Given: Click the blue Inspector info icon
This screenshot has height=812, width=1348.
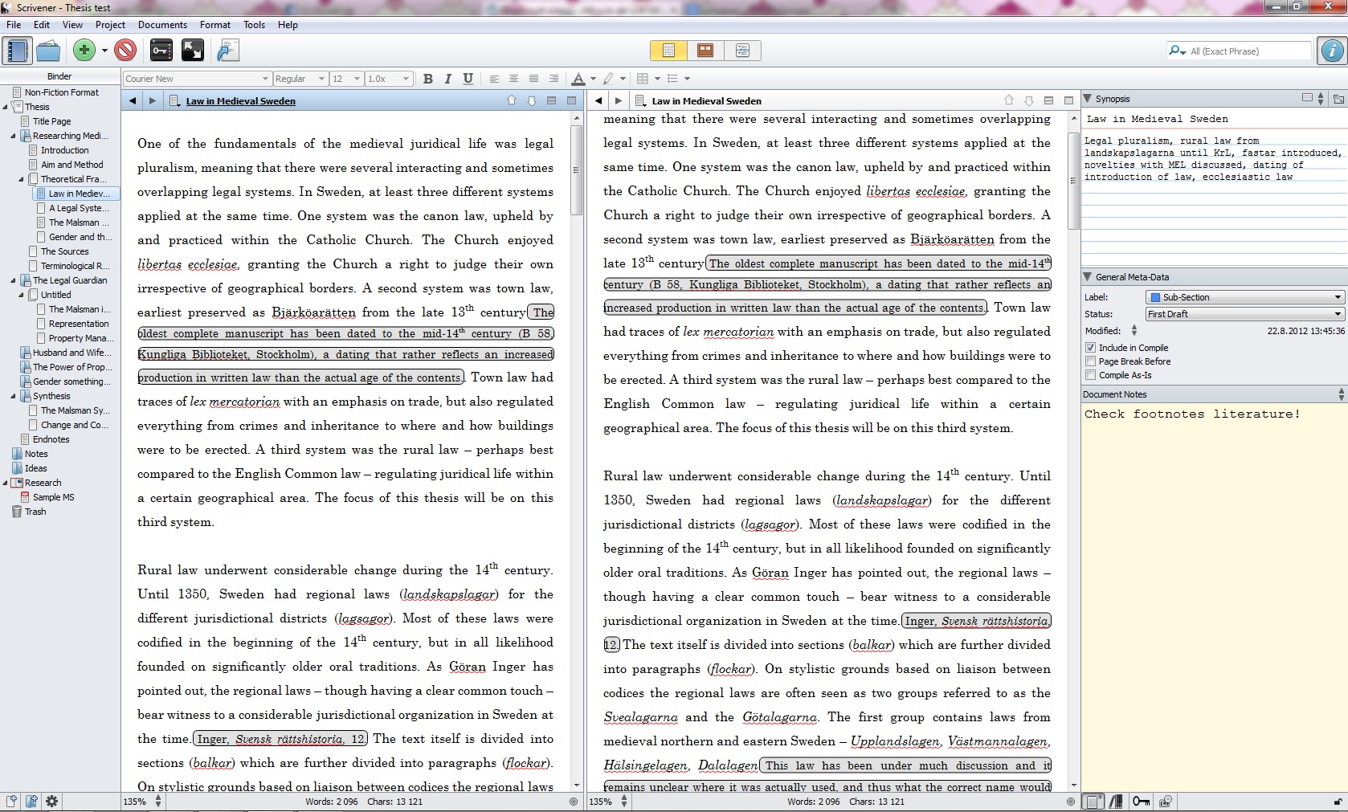Looking at the screenshot, I should 1331,51.
